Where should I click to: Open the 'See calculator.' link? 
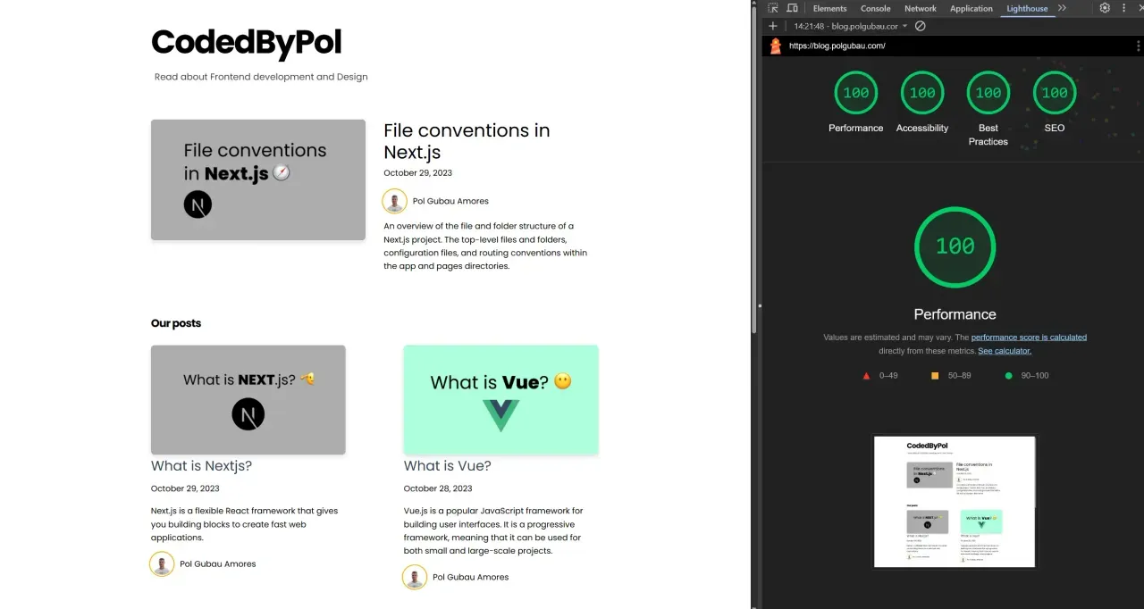(1005, 351)
